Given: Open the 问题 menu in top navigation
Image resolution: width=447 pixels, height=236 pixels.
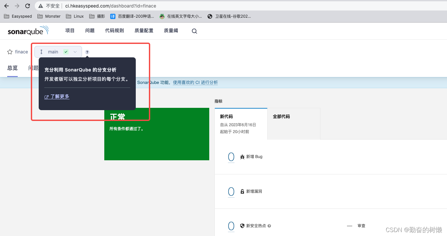Looking at the screenshot, I should [90, 31].
